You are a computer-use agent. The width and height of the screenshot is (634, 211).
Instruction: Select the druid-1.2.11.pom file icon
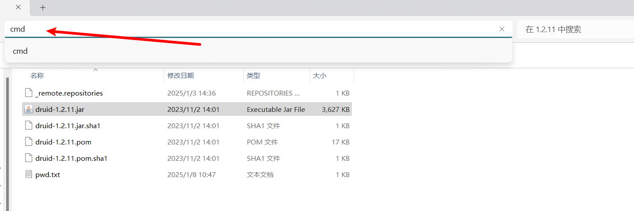[x=29, y=142]
